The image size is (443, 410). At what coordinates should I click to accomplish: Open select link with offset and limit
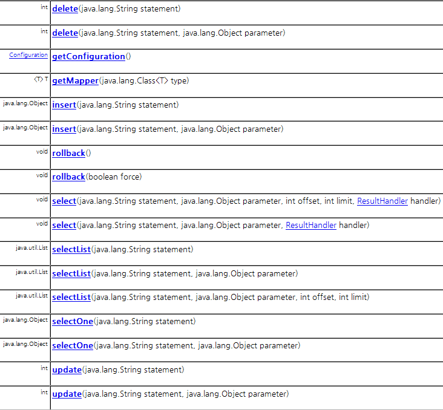[x=64, y=201]
